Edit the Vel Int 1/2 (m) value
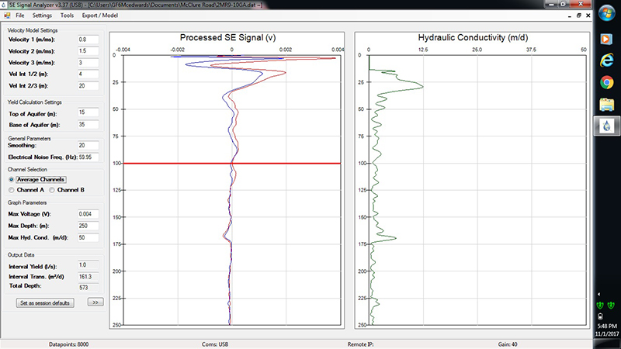The width and height of the screenshot is (621, 349). tap(88, 74)
